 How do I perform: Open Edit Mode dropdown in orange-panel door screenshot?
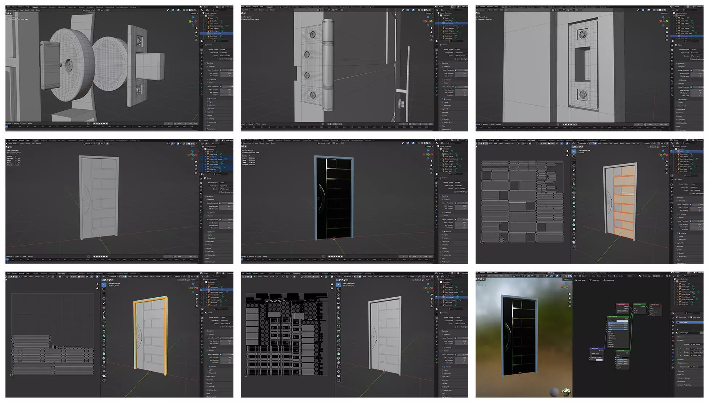point(583,143)
